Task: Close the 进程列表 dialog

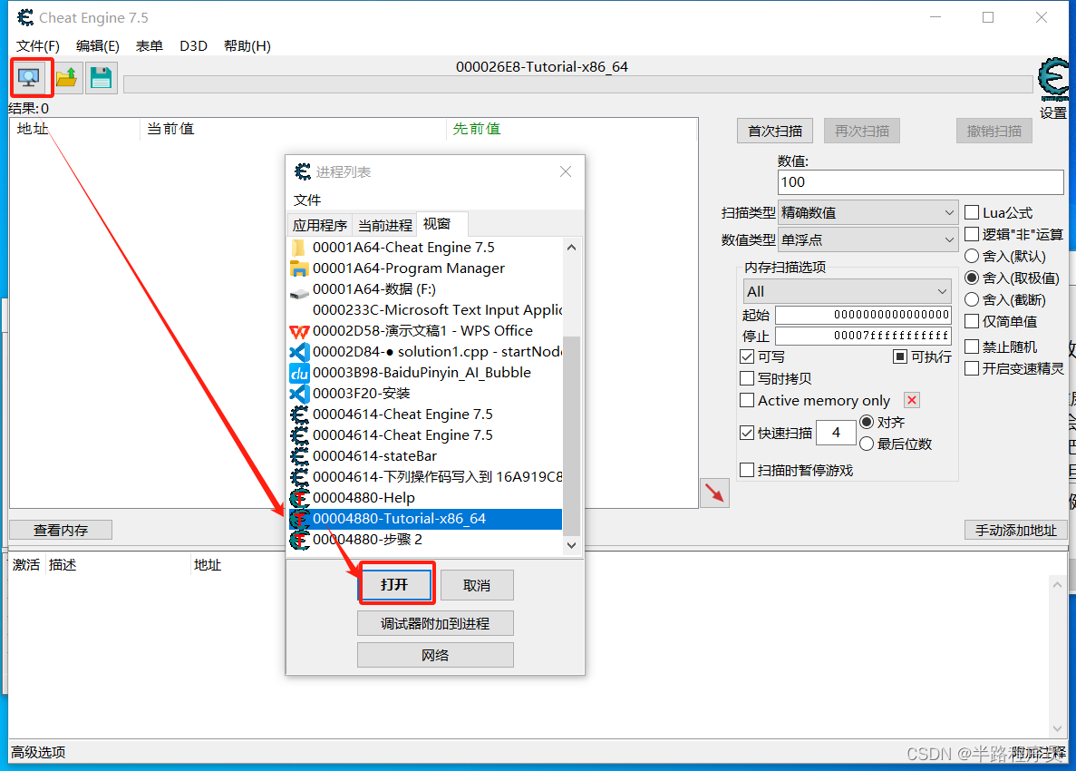Action: [x=566, y=171]
